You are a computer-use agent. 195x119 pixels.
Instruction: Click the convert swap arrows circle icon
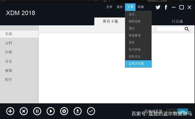point(91,111)
